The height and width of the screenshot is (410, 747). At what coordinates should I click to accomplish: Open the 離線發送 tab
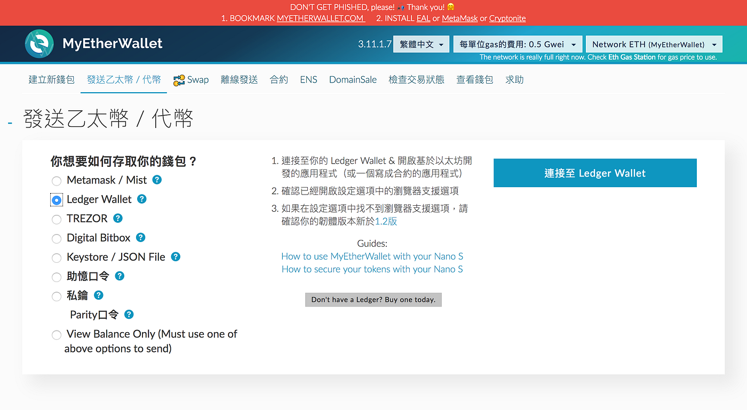pyautogui.click(x=239, y=79)
